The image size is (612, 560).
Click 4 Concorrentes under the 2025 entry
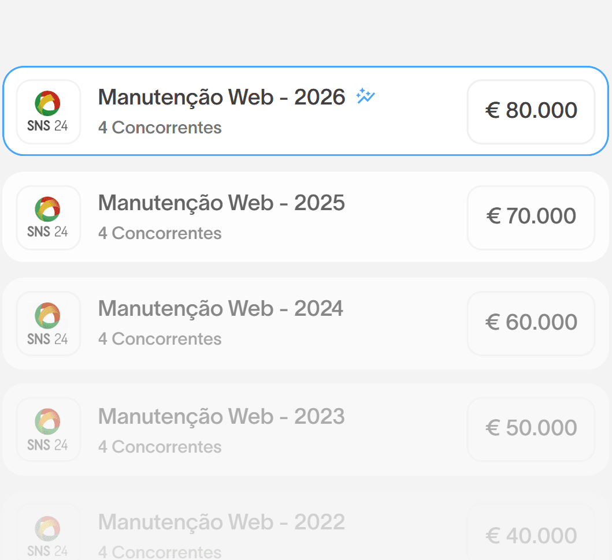click(x=160, y=233)
